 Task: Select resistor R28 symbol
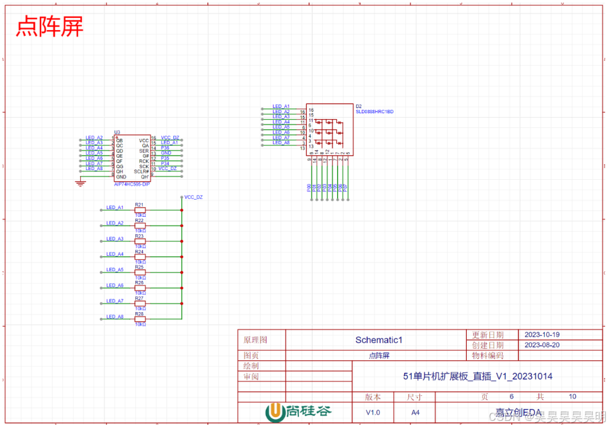point(140,319)
